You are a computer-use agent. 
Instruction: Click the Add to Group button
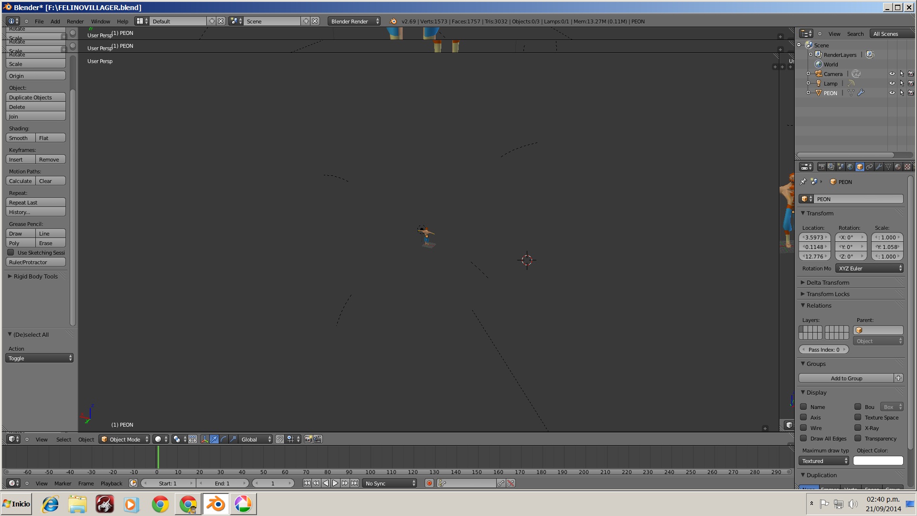(x=846, y=378)
